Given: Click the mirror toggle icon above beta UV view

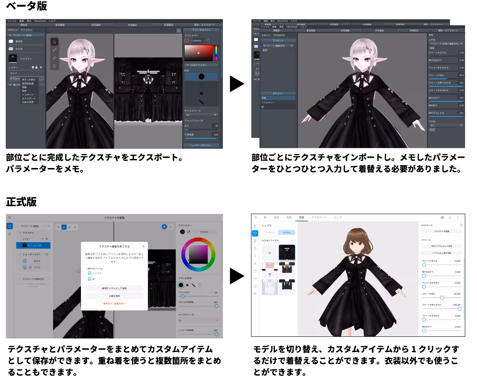Looking at the screenshot, I should (178, 31).
